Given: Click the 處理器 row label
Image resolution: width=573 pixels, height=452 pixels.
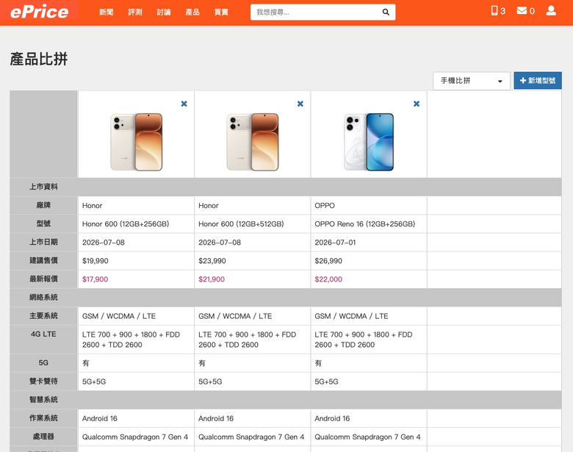Looking at the screenshot, I should pyautogui.click(x=43, y=437).
